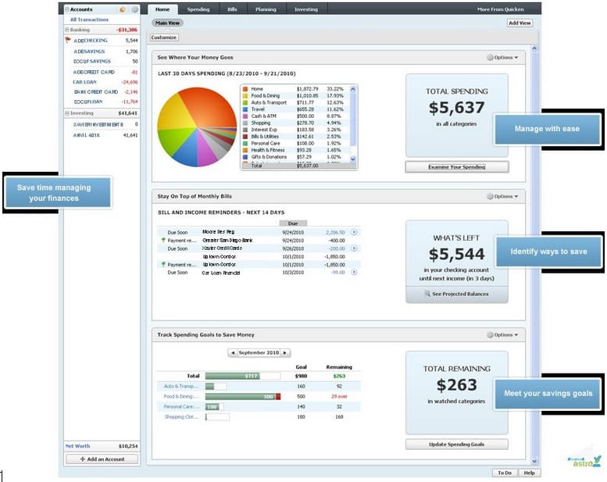Open the action arrow for Car Loan Financial bill
Image resolution: width=607 pixels, height=482 pixels.
click(x=354, y=272)
